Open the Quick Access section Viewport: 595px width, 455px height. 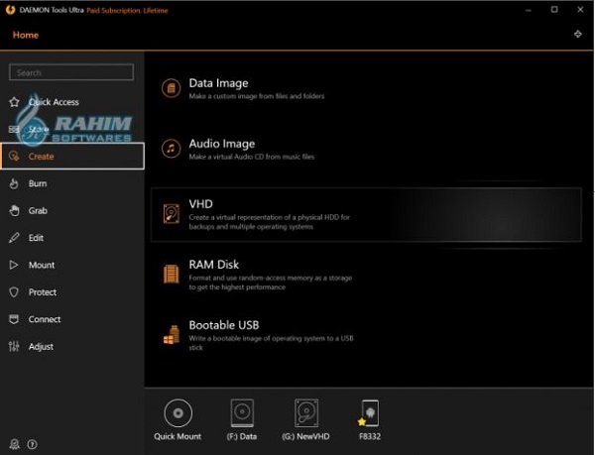(72, 102)
